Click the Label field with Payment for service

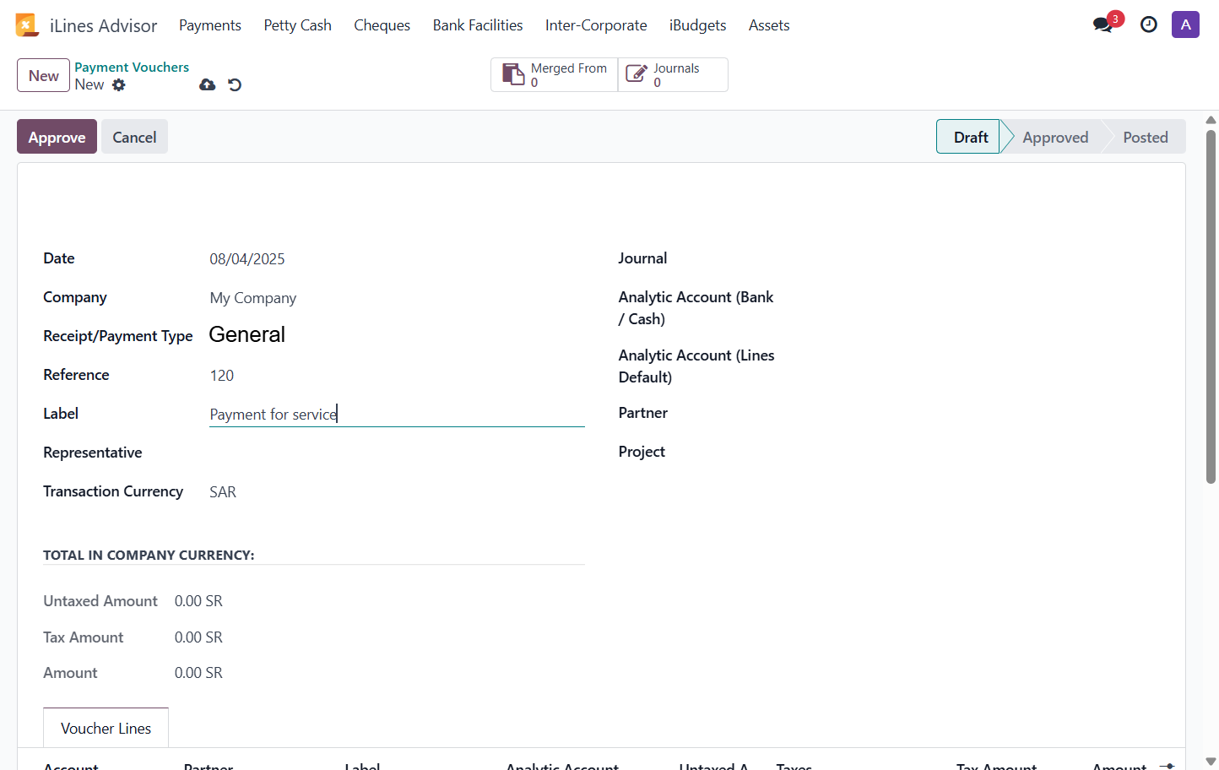397,415
